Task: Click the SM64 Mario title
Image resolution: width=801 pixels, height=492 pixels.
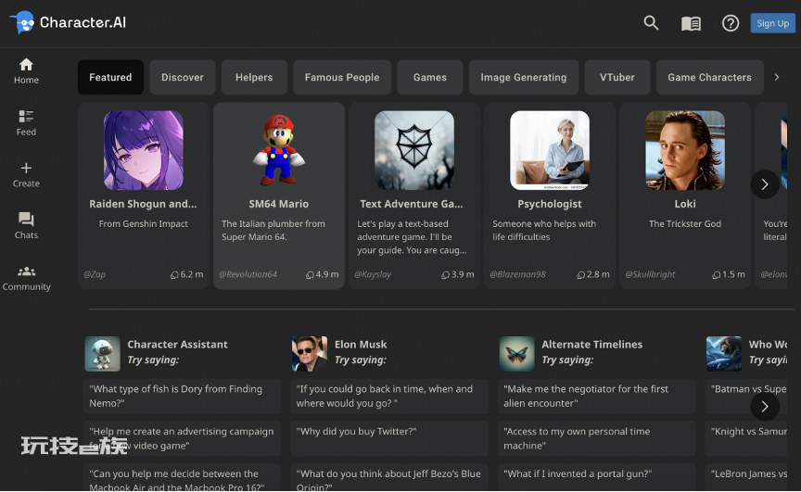Action: pyautogui.click(x=279, y=204)
